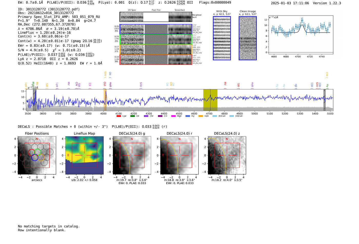The height and width of the screenshot is (244, 359).
Task: Click the "Flags:0x00000049" header text
Action: (215, 3)
